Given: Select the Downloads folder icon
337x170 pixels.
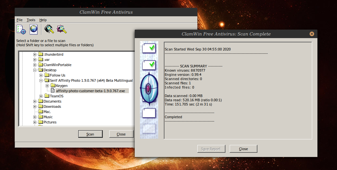Looking at the screenshot, I should click(41, 106).
